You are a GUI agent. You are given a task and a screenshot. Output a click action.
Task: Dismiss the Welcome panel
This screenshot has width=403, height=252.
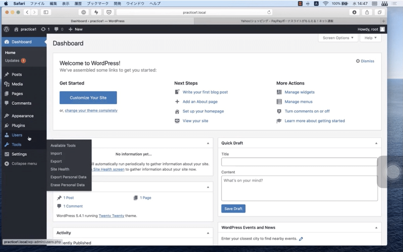[x=365, y=61]
